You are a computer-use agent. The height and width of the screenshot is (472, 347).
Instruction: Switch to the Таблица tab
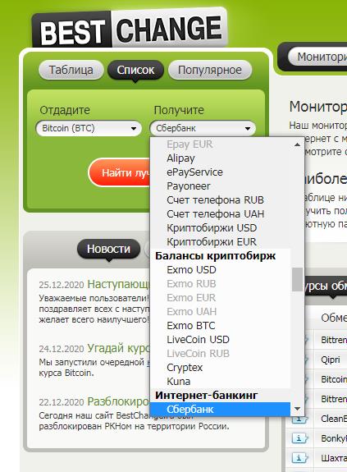pyautogui.click(x=71, y=70)
